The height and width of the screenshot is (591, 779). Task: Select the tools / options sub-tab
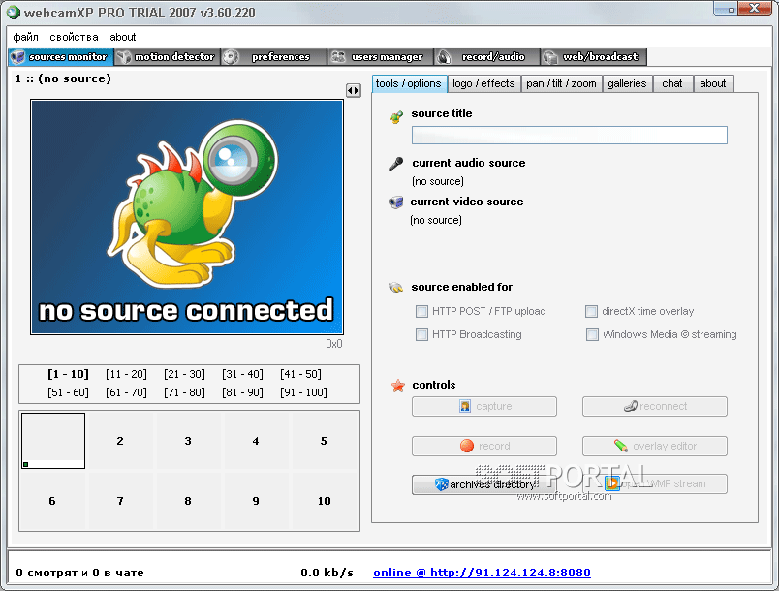click(408, 84)
